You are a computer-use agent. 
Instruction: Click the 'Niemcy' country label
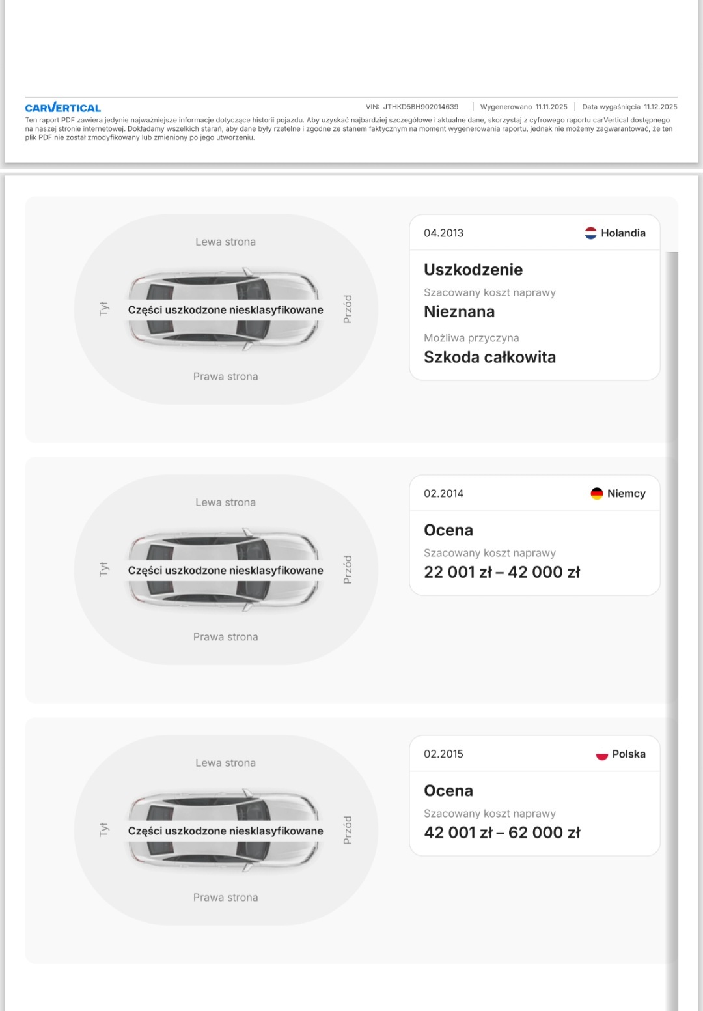tap(626, 494)
